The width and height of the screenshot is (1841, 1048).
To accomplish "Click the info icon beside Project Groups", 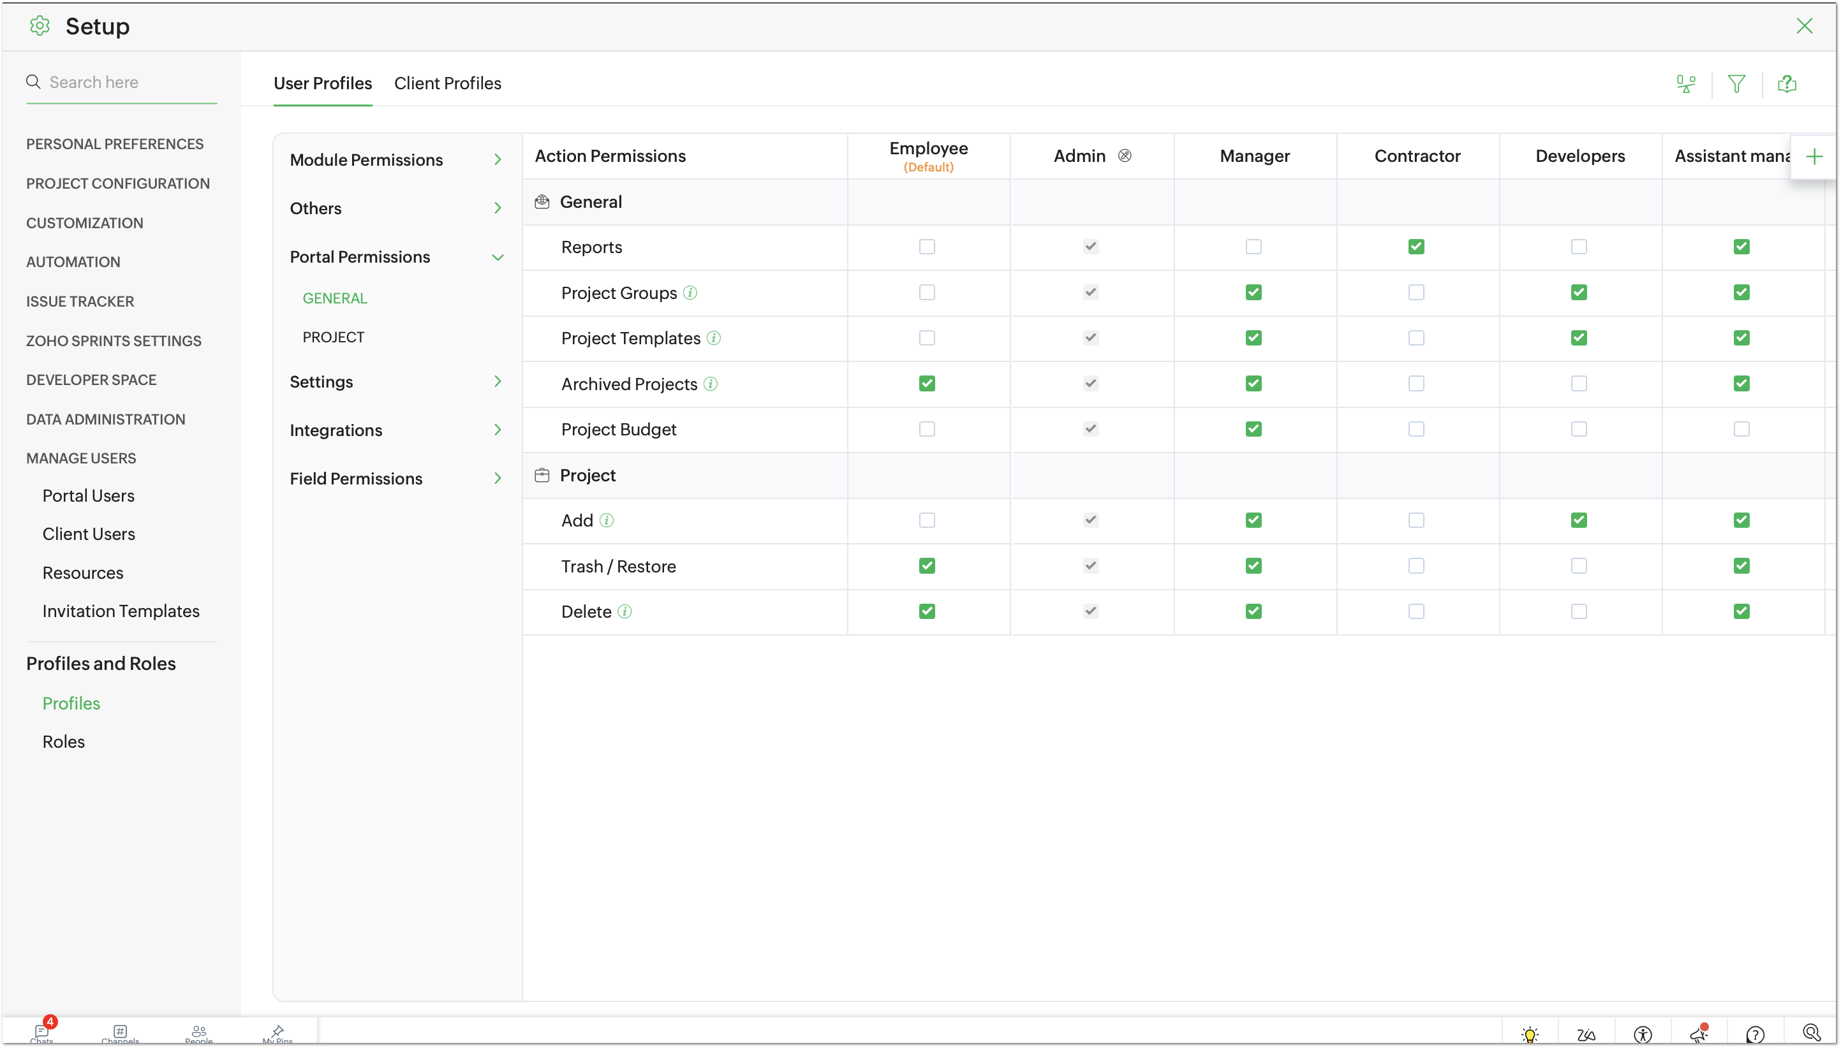I will [x=690, y=293].
